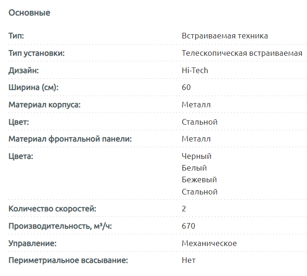Click the "Ширина (см):" label

coord(33,87)
